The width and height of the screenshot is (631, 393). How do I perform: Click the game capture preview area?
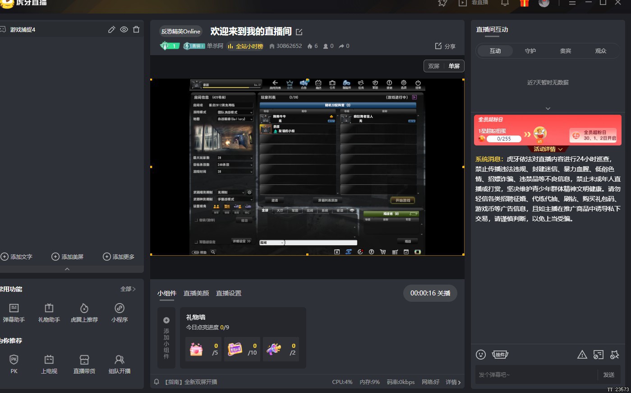coord(307,167)
